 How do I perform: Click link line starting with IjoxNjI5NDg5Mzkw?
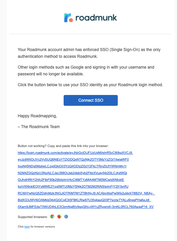72,166
